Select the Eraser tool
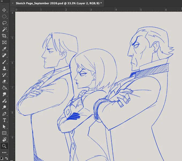 point(4,81)
